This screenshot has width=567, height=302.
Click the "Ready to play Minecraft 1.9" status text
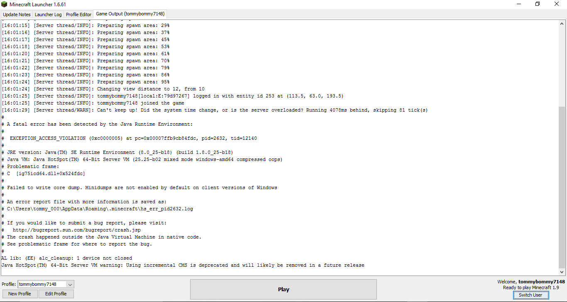(531, 287)
